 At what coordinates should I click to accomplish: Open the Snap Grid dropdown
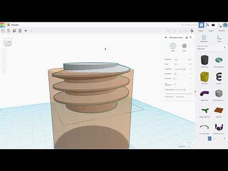189,147
